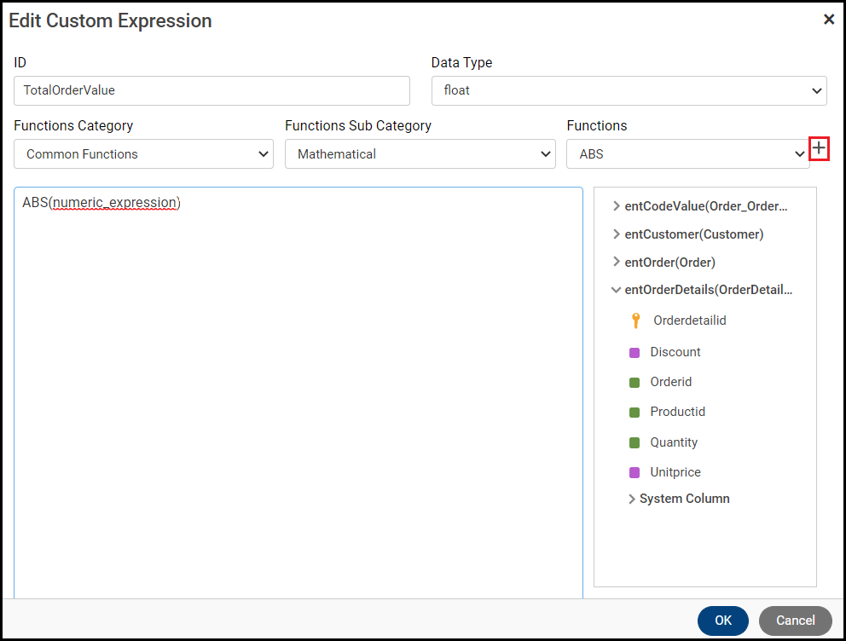This screenshot has width=846, height=641.
Task: Open the Functions Category dropdown
Action: click(143, 154)
